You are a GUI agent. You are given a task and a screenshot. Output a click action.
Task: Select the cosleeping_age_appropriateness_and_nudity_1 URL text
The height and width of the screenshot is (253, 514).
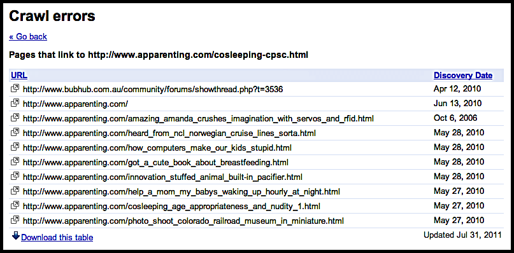(171, 206)
